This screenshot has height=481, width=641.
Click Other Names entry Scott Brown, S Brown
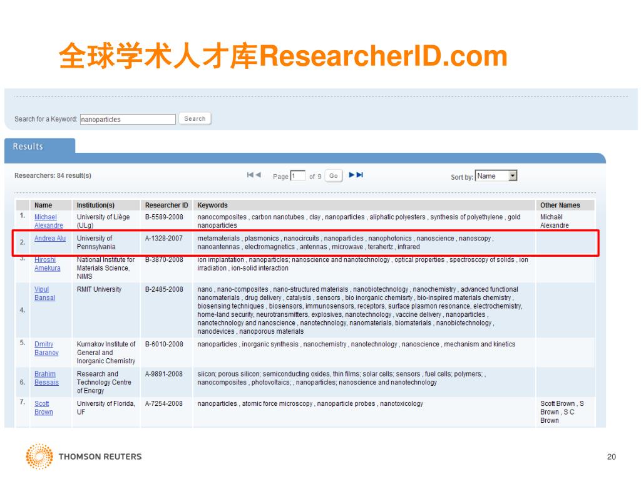(562, 412)
